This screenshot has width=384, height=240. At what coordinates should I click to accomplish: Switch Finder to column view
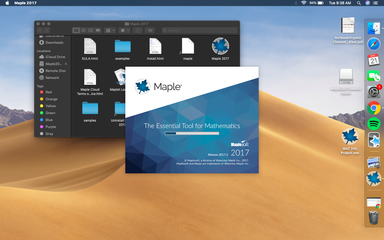91,30
